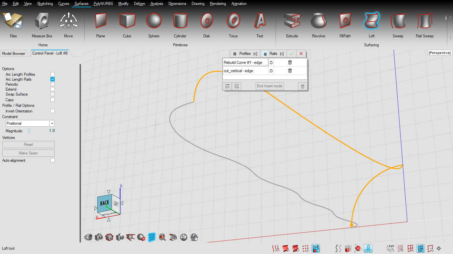
Task: Open the Profiles list hamburger icon
Action: 234,54
